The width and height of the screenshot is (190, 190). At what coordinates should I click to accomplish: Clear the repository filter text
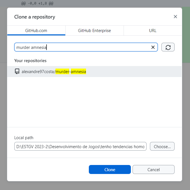(x=153, y=47)
